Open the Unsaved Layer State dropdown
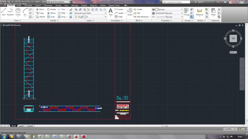Image resolution: width=248 pixels, height=139 pixels. pyautogui.click(x=90, y=13)
